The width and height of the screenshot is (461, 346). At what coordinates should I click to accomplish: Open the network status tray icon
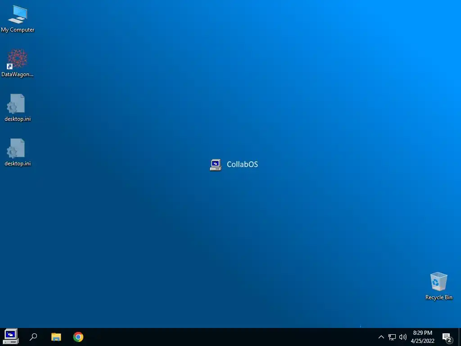pos(392,337)
